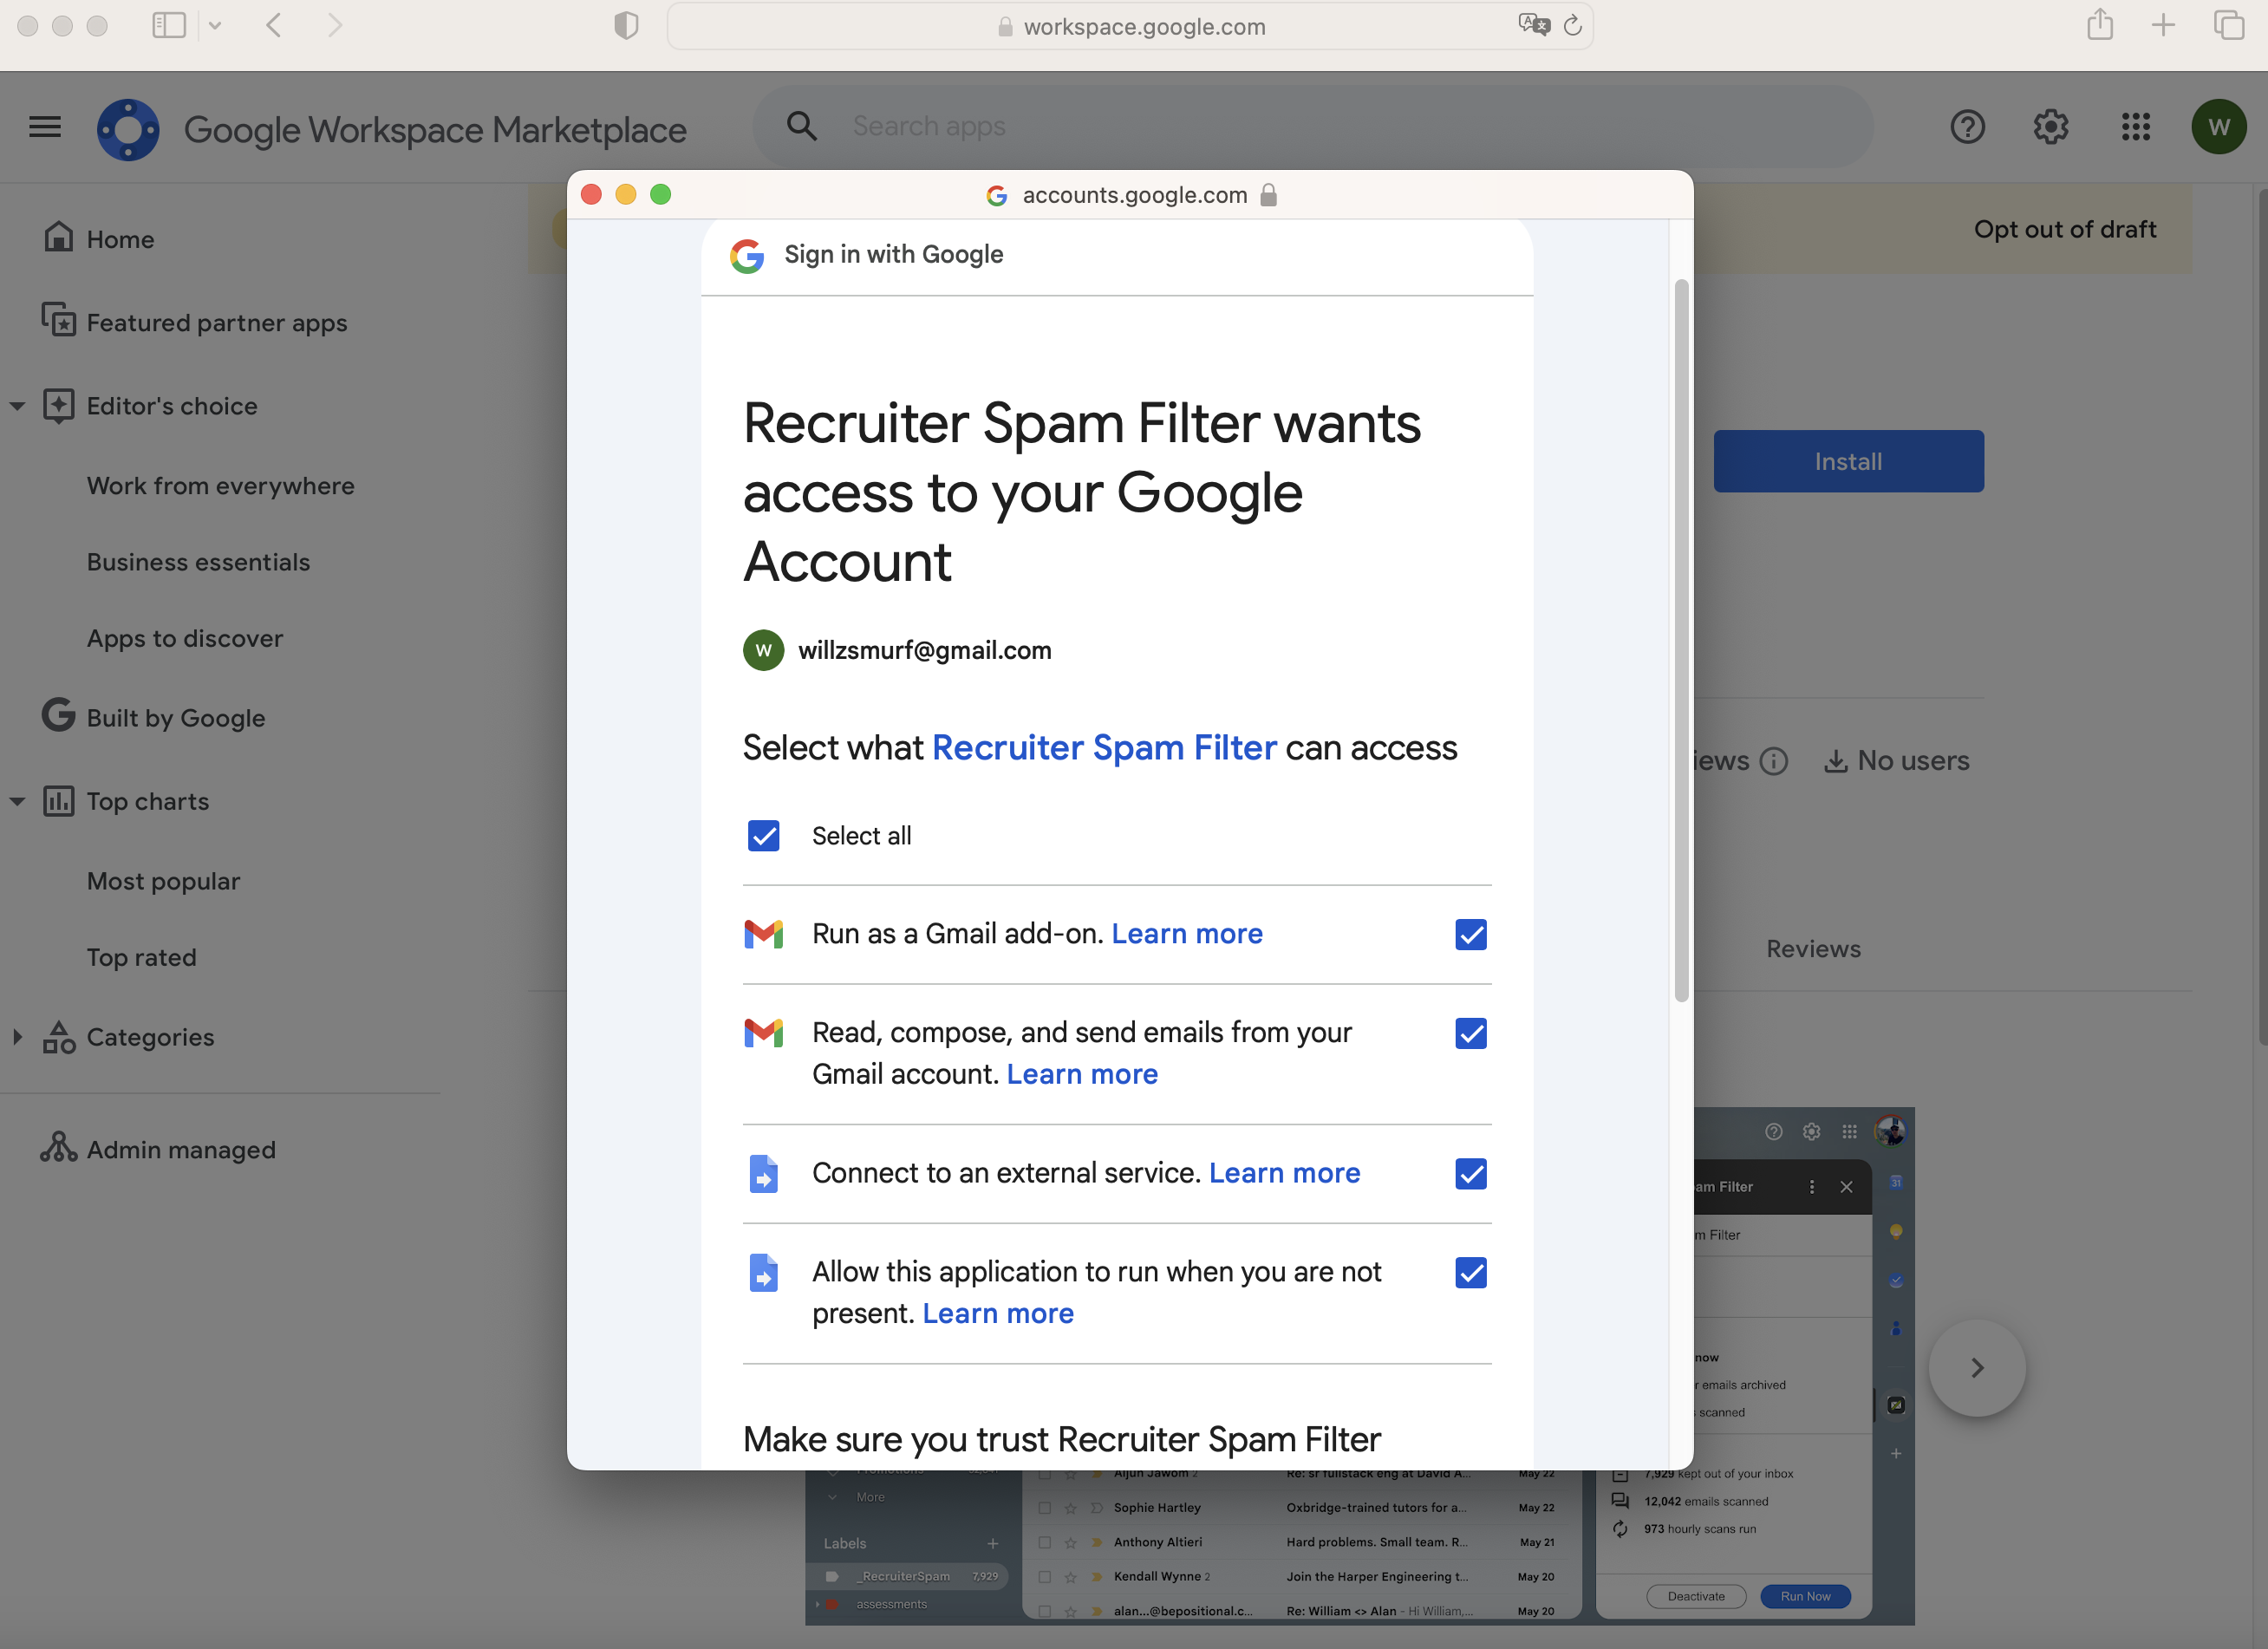Click the Google Workspace Marketplace logo
The width and height of the screenshot is (2268, 1649).
pyautogui.click(x=128, y=129)
